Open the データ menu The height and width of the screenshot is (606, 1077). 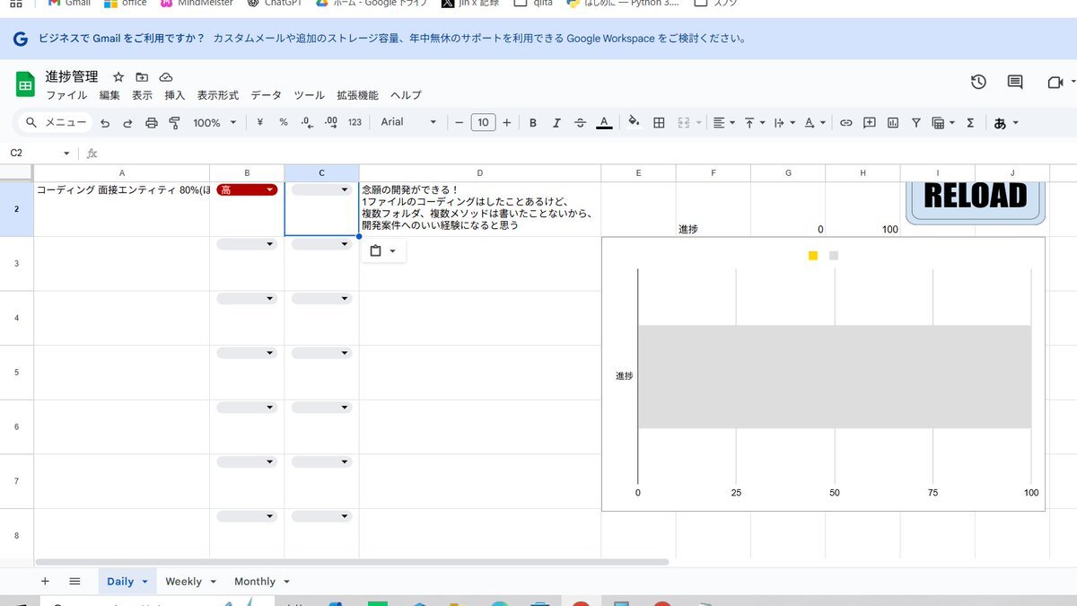click(x=266, y=95)
